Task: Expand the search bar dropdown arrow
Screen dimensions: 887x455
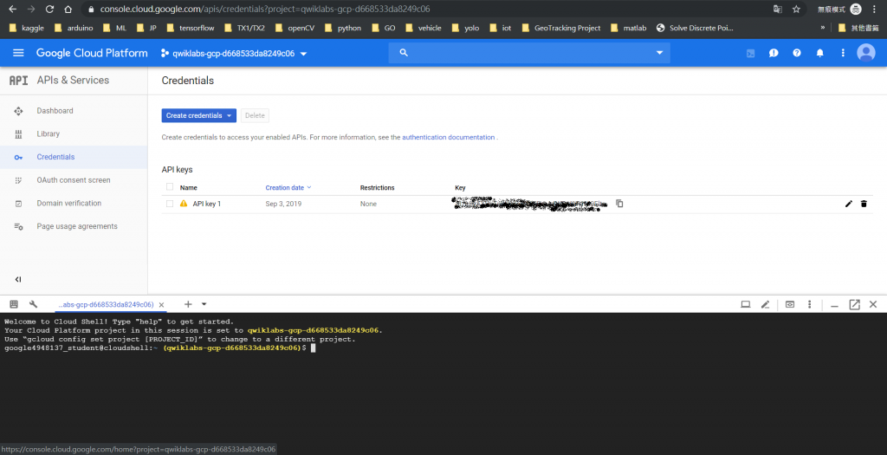Action: pyautogui.click(x=659, y=53)
